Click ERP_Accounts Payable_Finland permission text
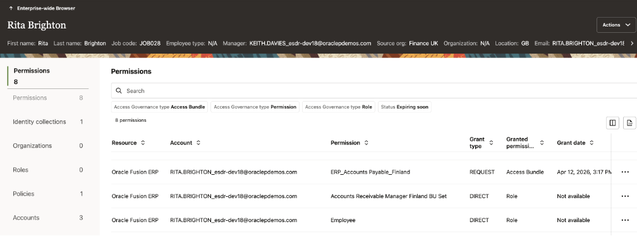The height and width of the screenshot is (236, 637). (x=370, y=172)
